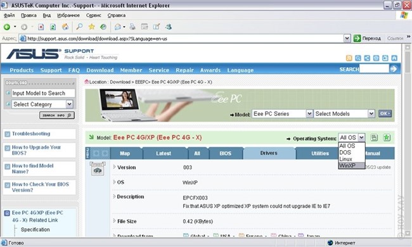Open the Избранное menu
412x247 pixels.
tap(68, 15)
